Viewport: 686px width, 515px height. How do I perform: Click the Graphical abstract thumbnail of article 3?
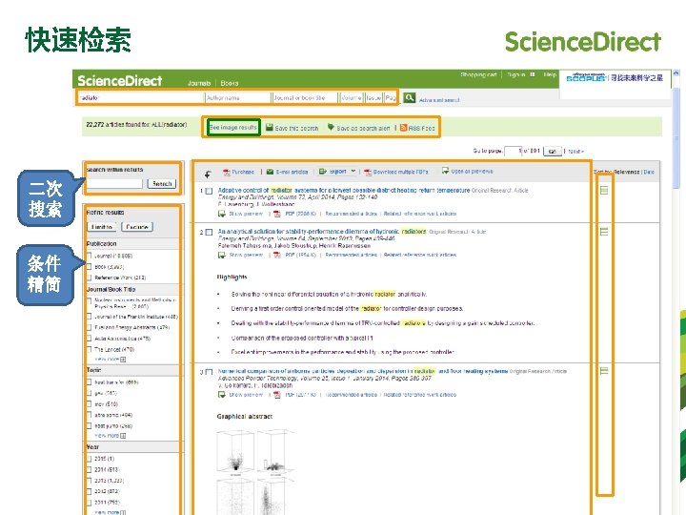(254, 472)
